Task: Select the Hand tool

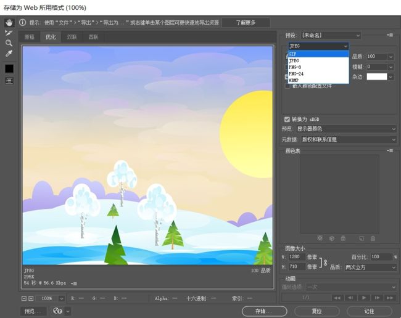Action: (x=9, y=22)
